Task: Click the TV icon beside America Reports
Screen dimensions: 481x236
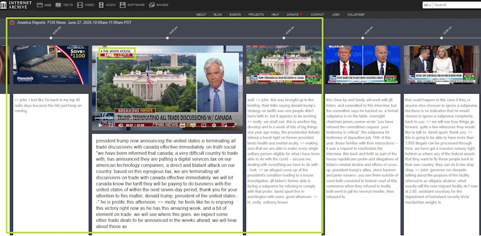Action: pyautogui.click(x=12, y=23)
